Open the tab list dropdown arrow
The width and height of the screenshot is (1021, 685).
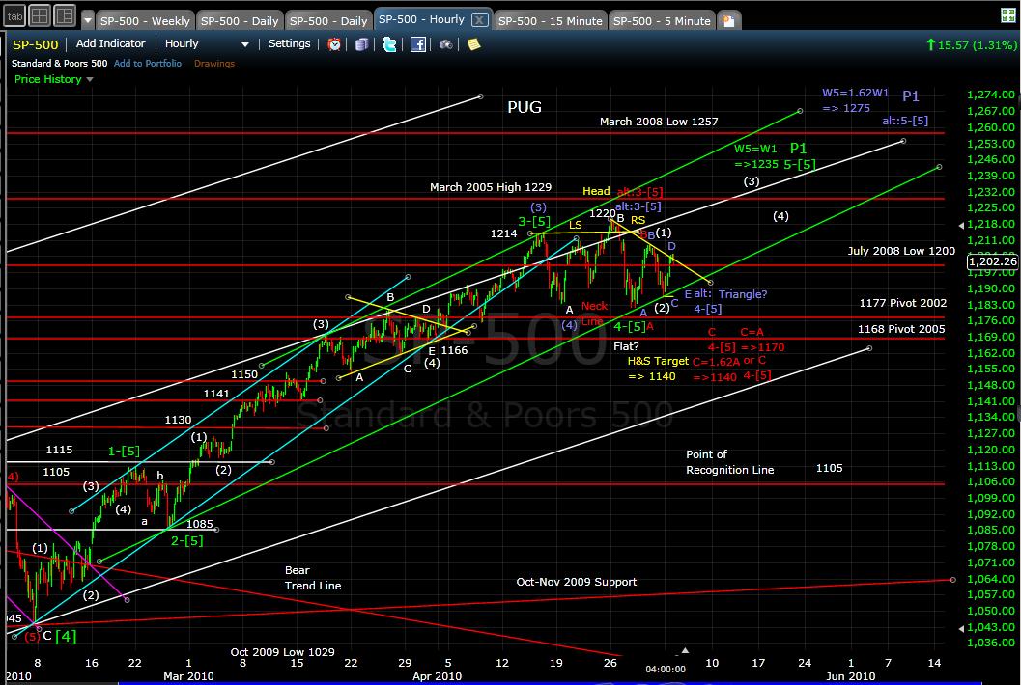(x=88, y=20)
